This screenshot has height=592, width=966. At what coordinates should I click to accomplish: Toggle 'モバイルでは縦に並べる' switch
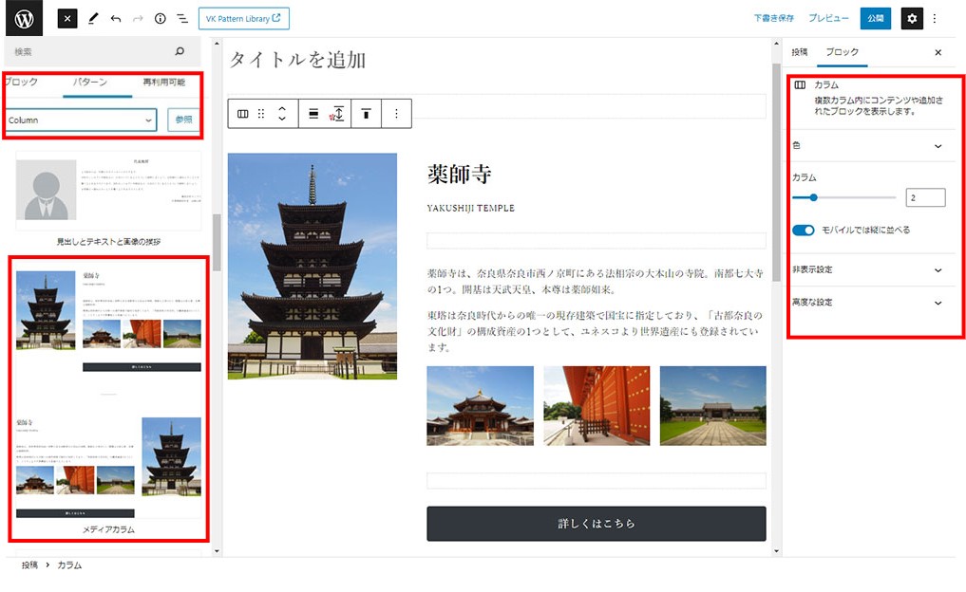coord(804,231)
